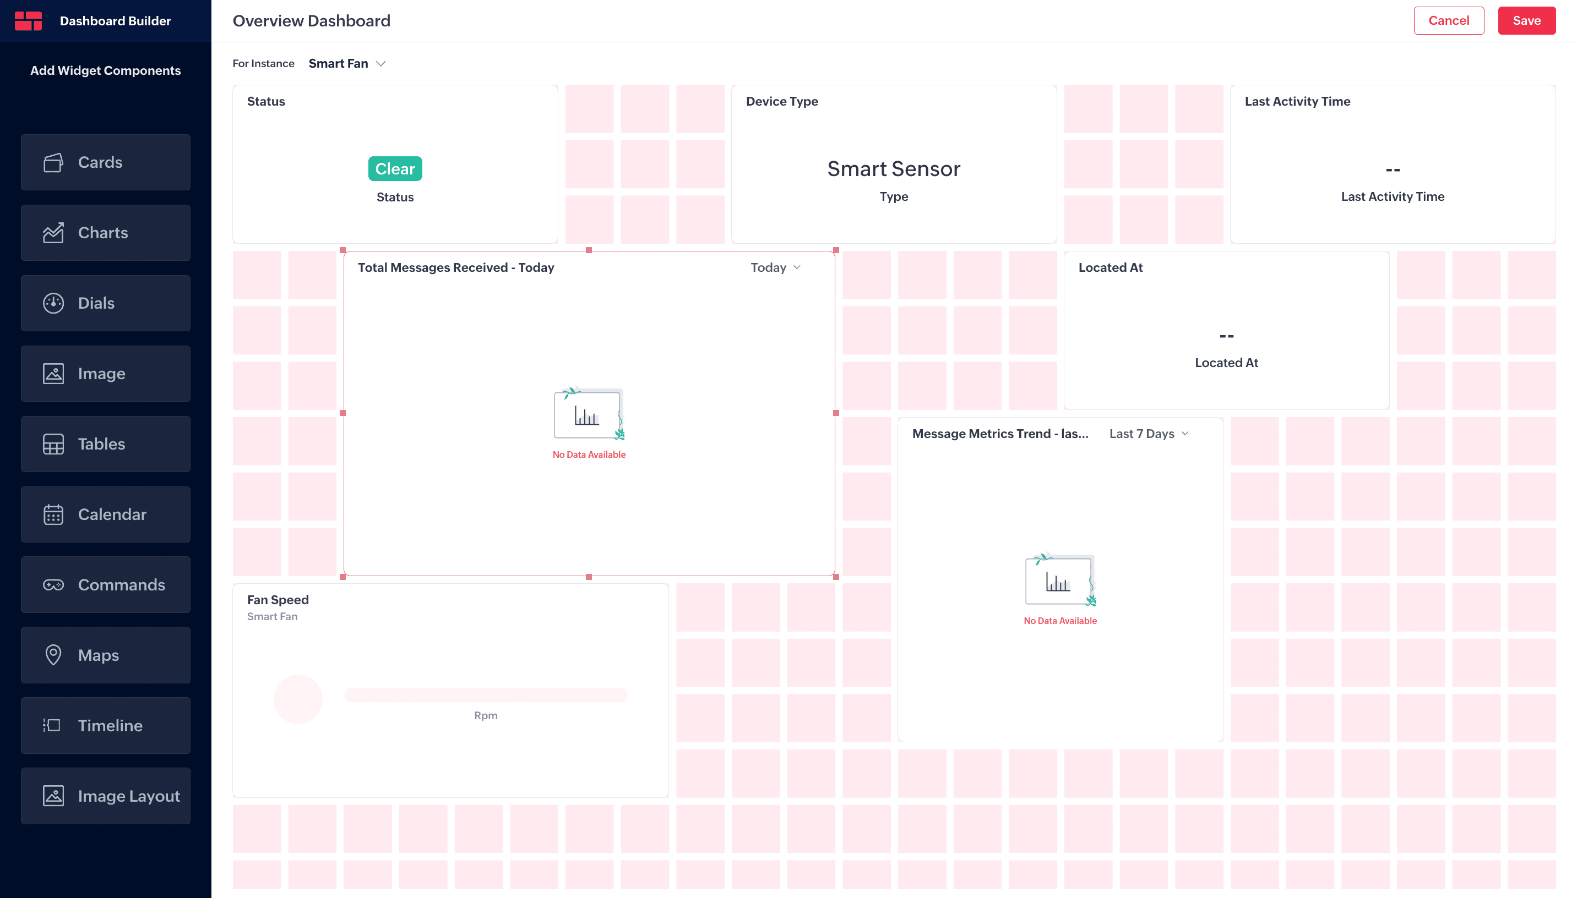Choose the Image Layout component entry
This screenshot has width=1577, height=898.
pyautogui.click(x=106, y=796)
